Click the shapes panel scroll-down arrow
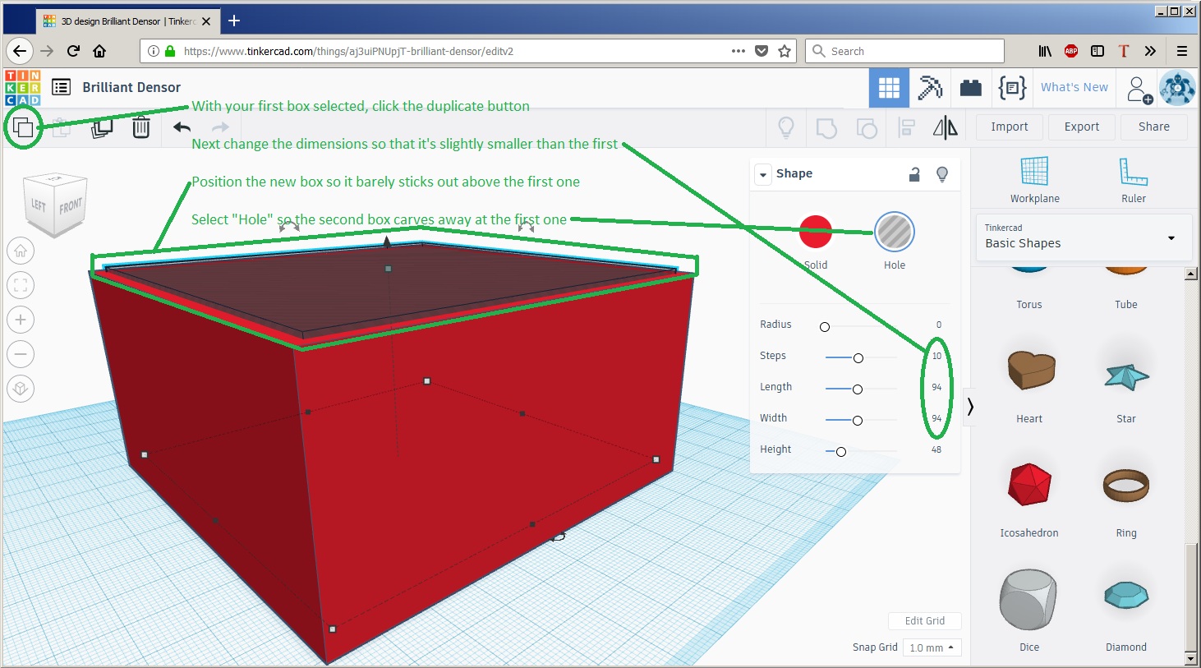The height and width of the screenshot is (668, 1201). pos(1191,658)
